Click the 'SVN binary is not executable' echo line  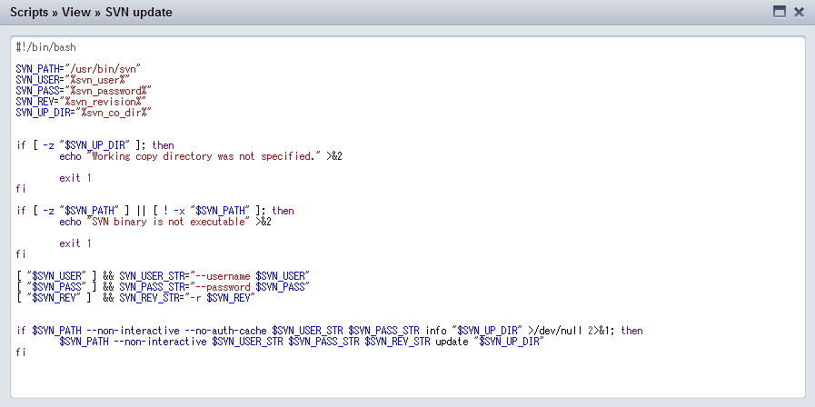coord(165,222)
